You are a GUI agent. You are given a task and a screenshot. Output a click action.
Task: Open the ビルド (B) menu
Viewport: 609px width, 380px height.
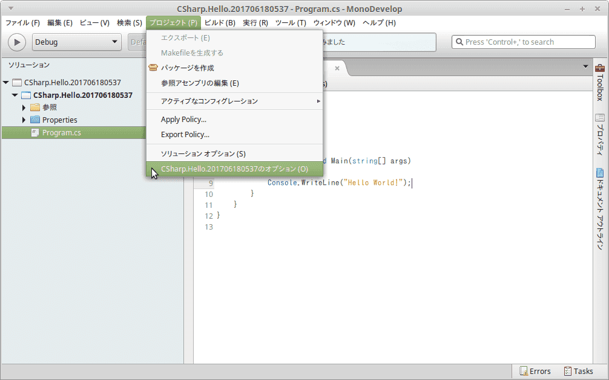point(220,22)
